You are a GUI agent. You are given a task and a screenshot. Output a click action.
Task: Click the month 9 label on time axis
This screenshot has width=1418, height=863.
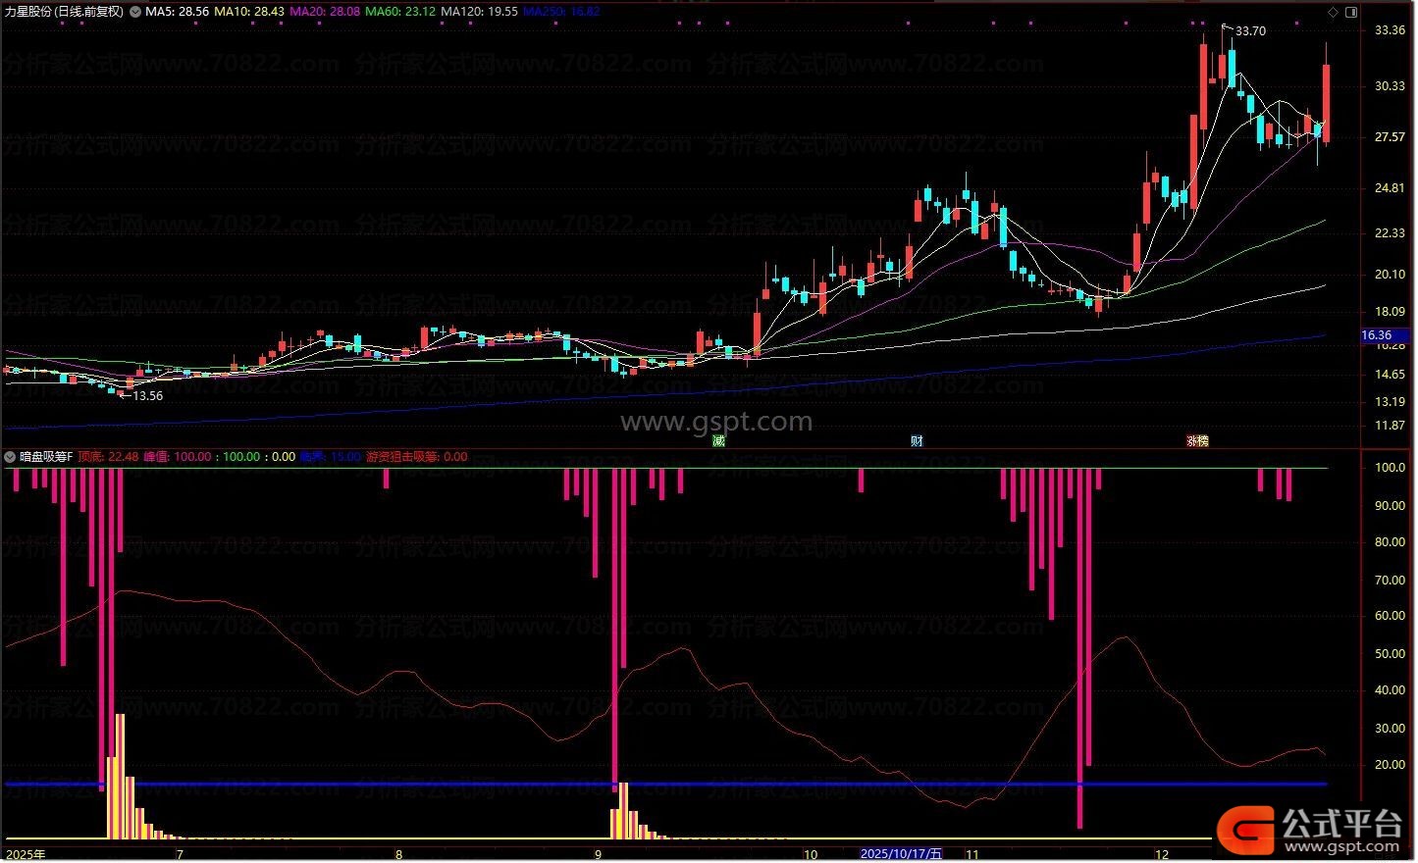pyautogui.click(x=598, y=854)
